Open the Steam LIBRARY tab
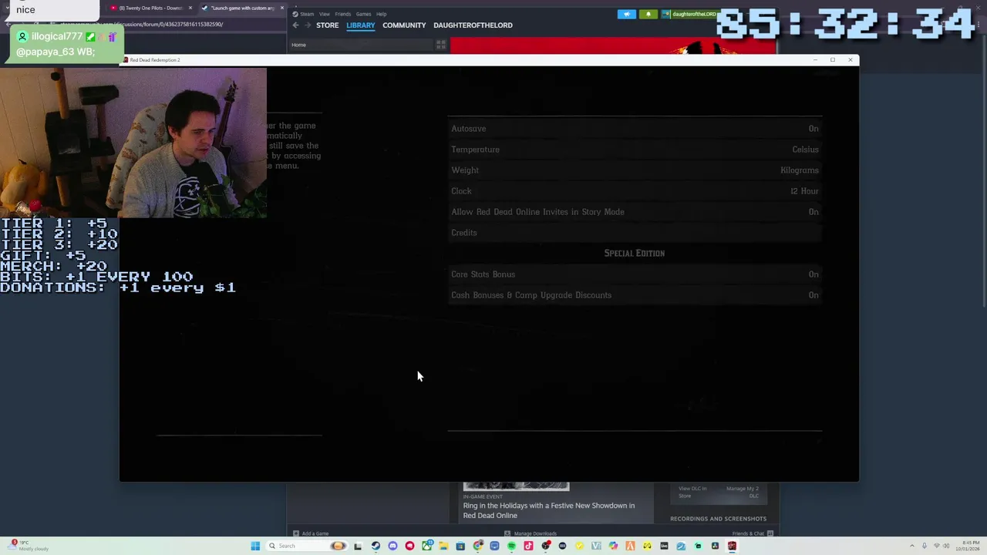This screenshot has width=987, height=555. tap(360, 25)
